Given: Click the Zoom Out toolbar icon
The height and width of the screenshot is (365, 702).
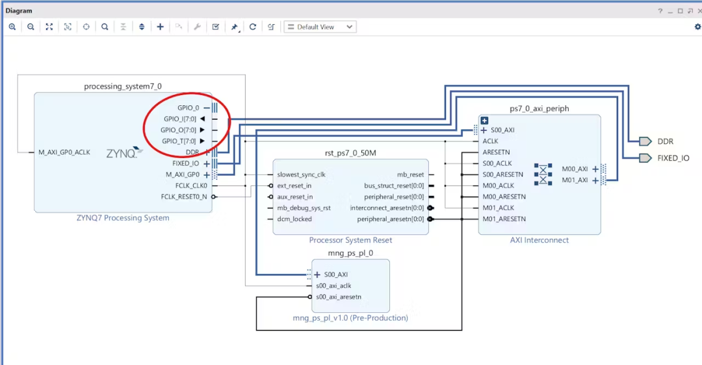Looking at the screenshot, I should coord(31,27).
